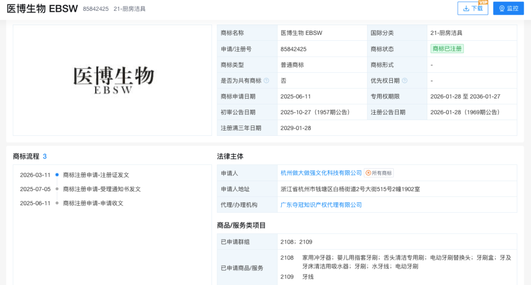Click header label 21-厨房洁具 beside the title
This screenshot has width=531, height=285.
[130, 9]
